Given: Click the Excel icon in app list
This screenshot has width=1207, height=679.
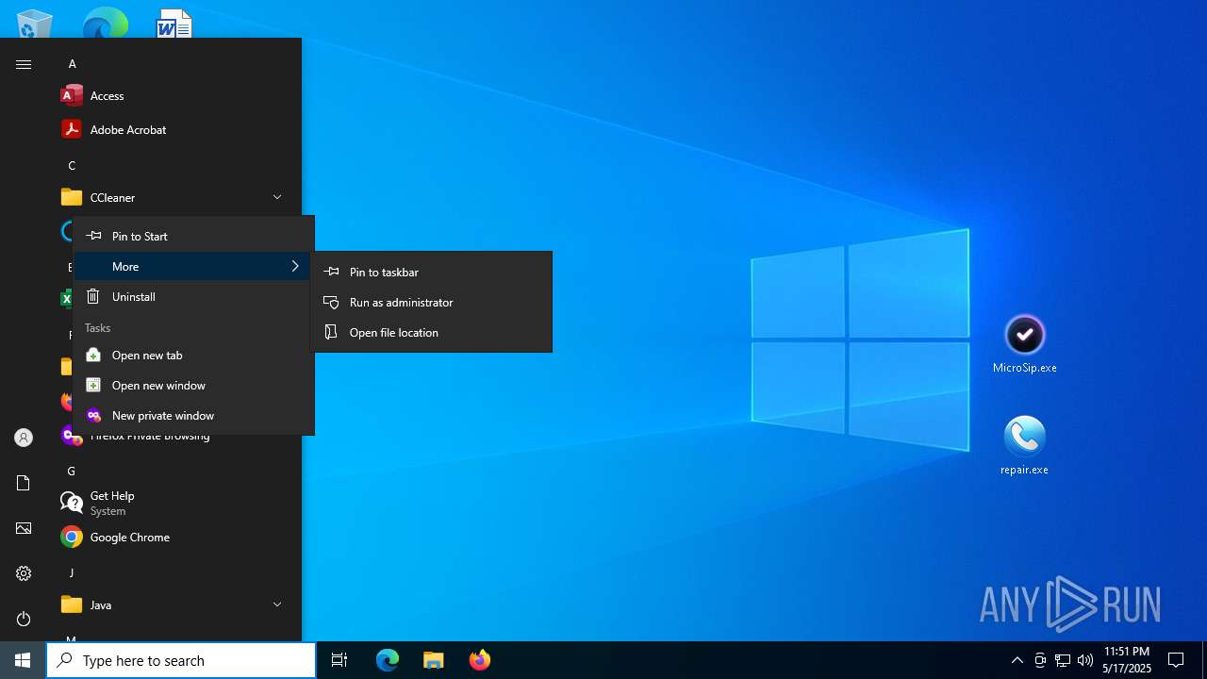Looking at the screenshot, I should 66,299.
